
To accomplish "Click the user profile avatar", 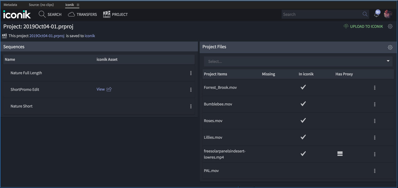I will click(388, 13).
